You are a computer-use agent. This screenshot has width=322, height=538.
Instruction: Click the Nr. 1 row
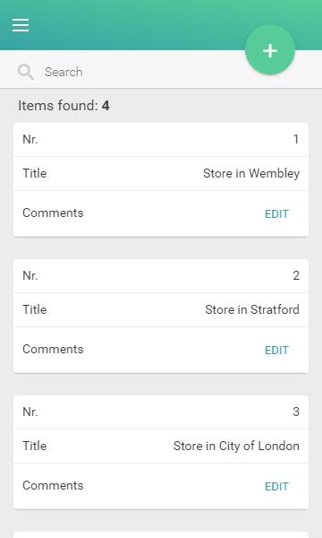point(161,140)
